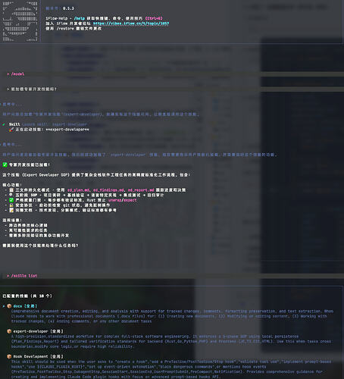Click the green check icon beside Skill
The height and width of the screenshot is (379, 344).
[x=4, y=124]
